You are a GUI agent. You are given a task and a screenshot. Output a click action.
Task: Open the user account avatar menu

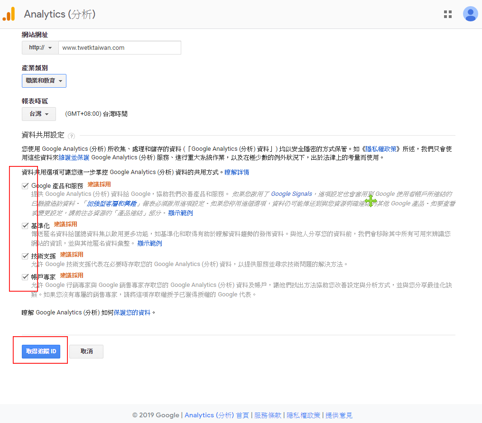coord(470,14)
